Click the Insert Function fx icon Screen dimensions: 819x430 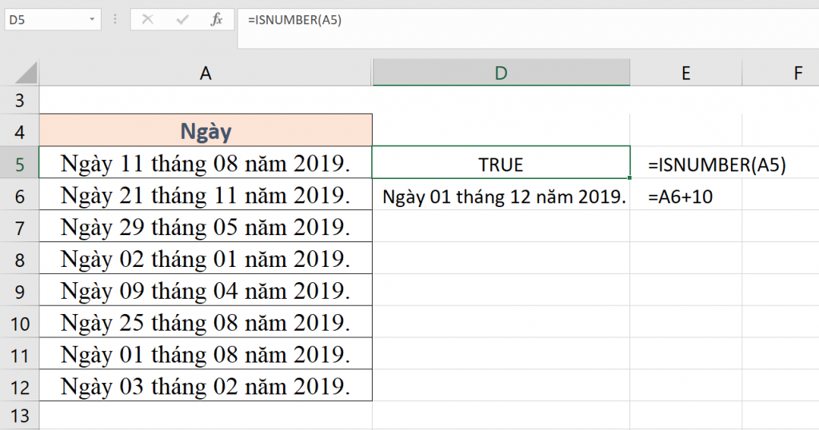pos(217,20)
